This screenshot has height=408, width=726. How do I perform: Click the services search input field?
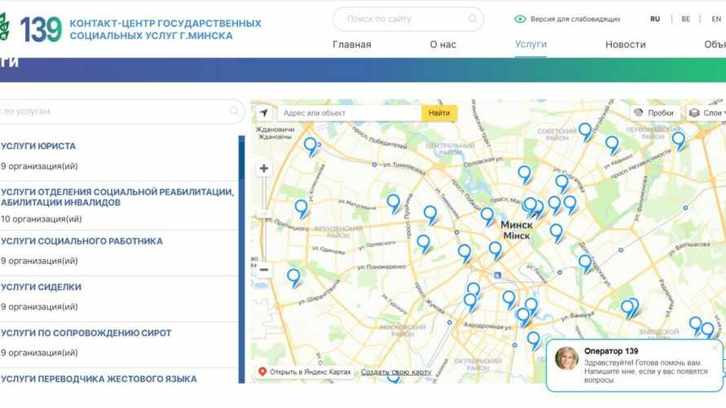(121, 112)
